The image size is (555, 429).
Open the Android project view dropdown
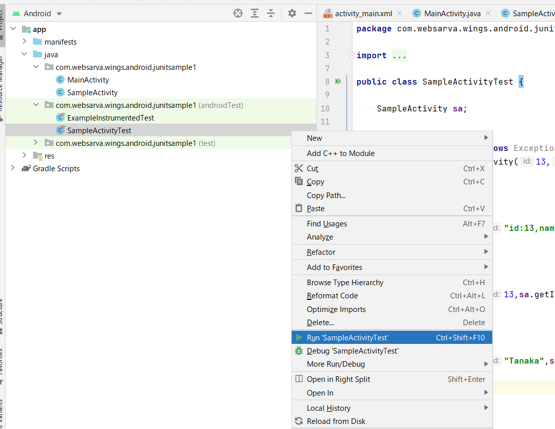pos(36,14)
